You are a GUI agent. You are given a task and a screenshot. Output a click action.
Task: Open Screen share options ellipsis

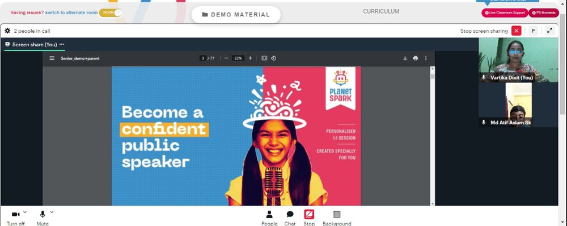(62, 44)
